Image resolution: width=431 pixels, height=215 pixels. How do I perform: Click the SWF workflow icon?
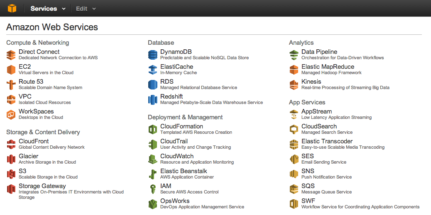[294, 204]
